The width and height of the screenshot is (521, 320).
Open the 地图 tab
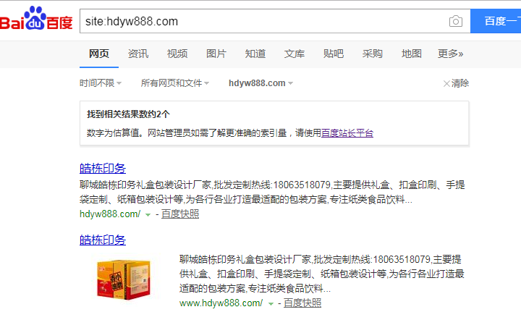411,54
